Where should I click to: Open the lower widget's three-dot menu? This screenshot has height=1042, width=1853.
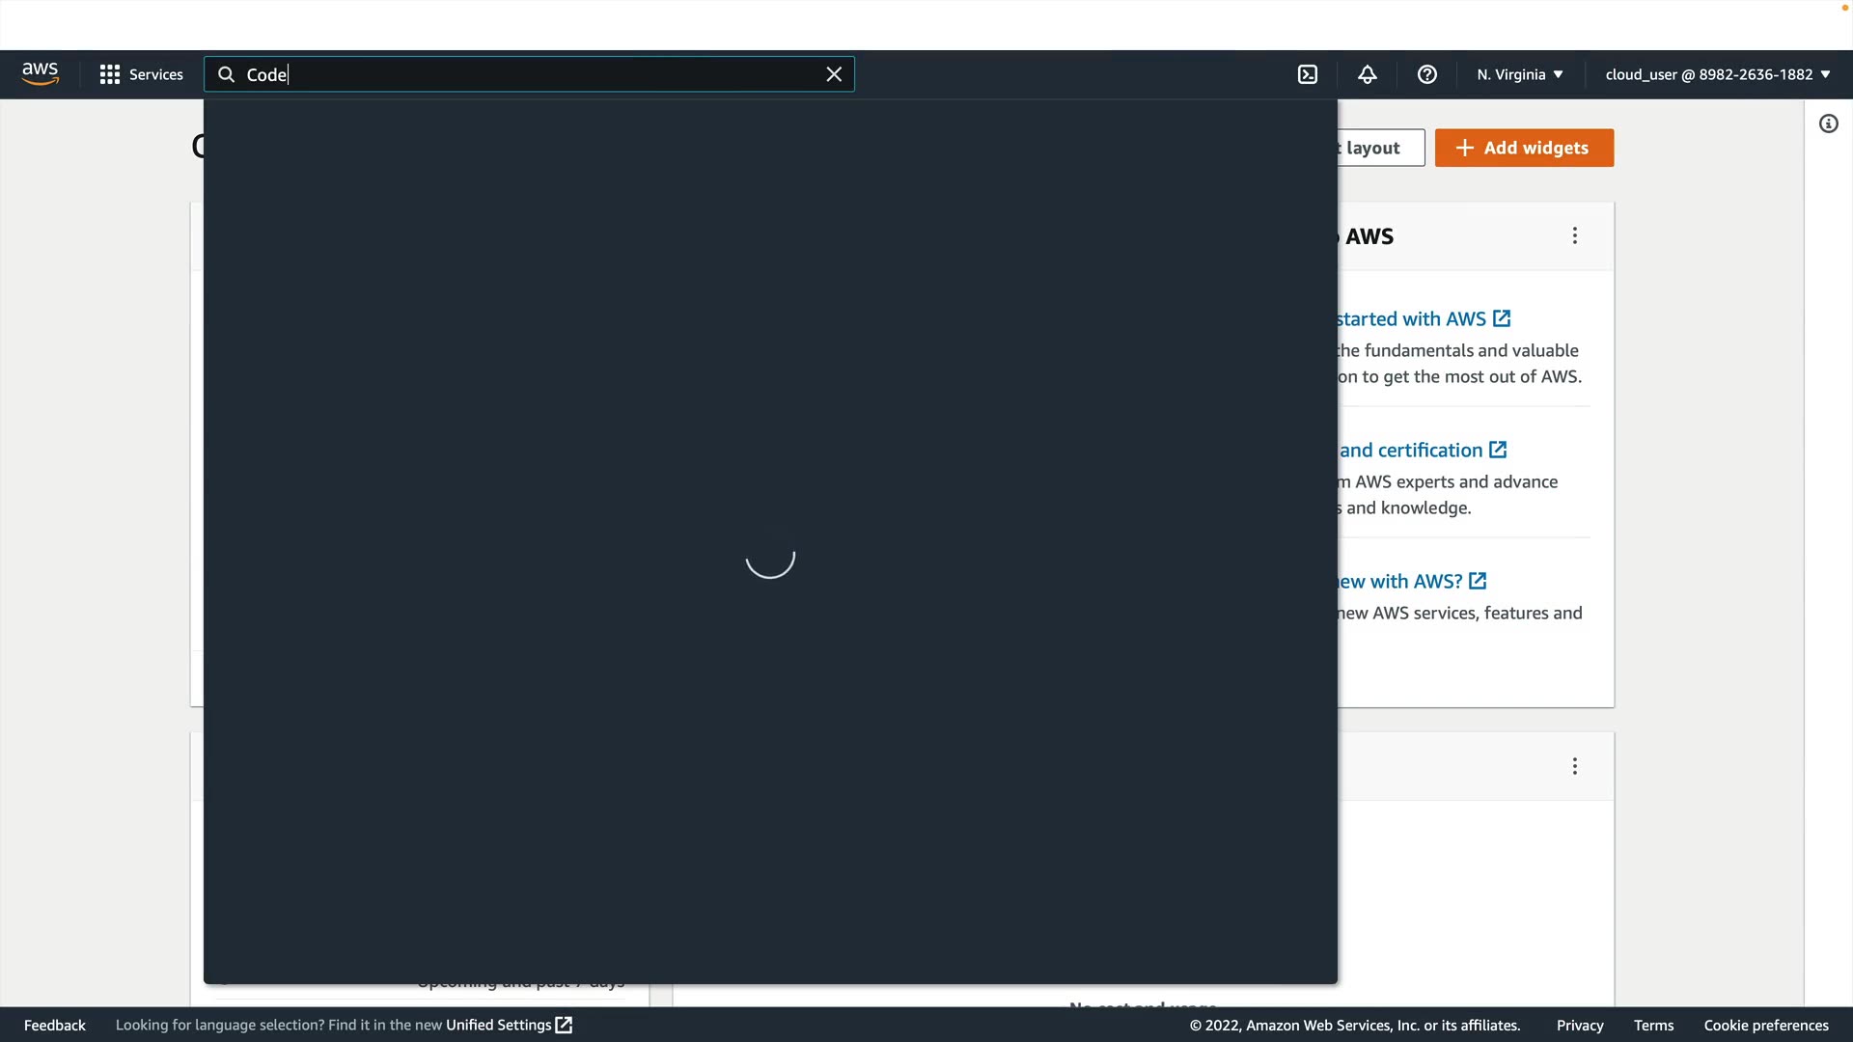pos(1575,766)
